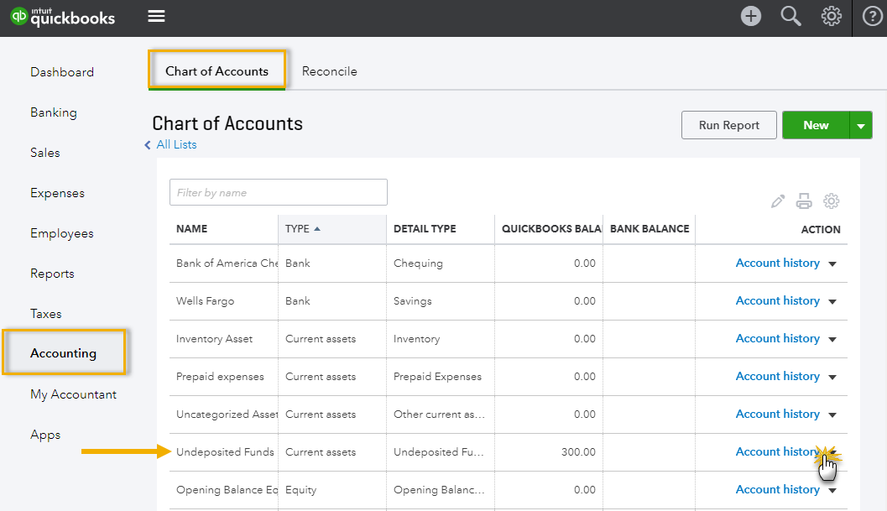Open Account history for Undeposited Funds

click(x=777, y=451)
